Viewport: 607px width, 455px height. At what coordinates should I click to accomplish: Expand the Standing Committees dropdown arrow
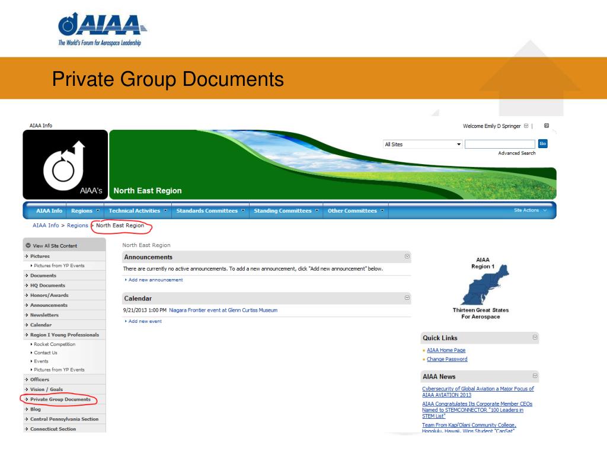[x=317, y=210]
